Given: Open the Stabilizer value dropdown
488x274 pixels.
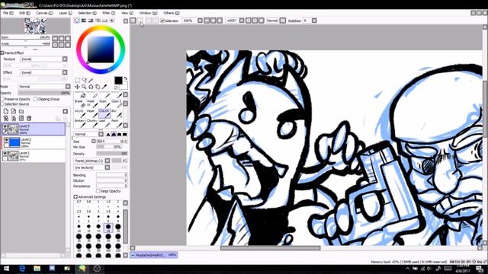Looking at the screenshot, I should [314, 21].
